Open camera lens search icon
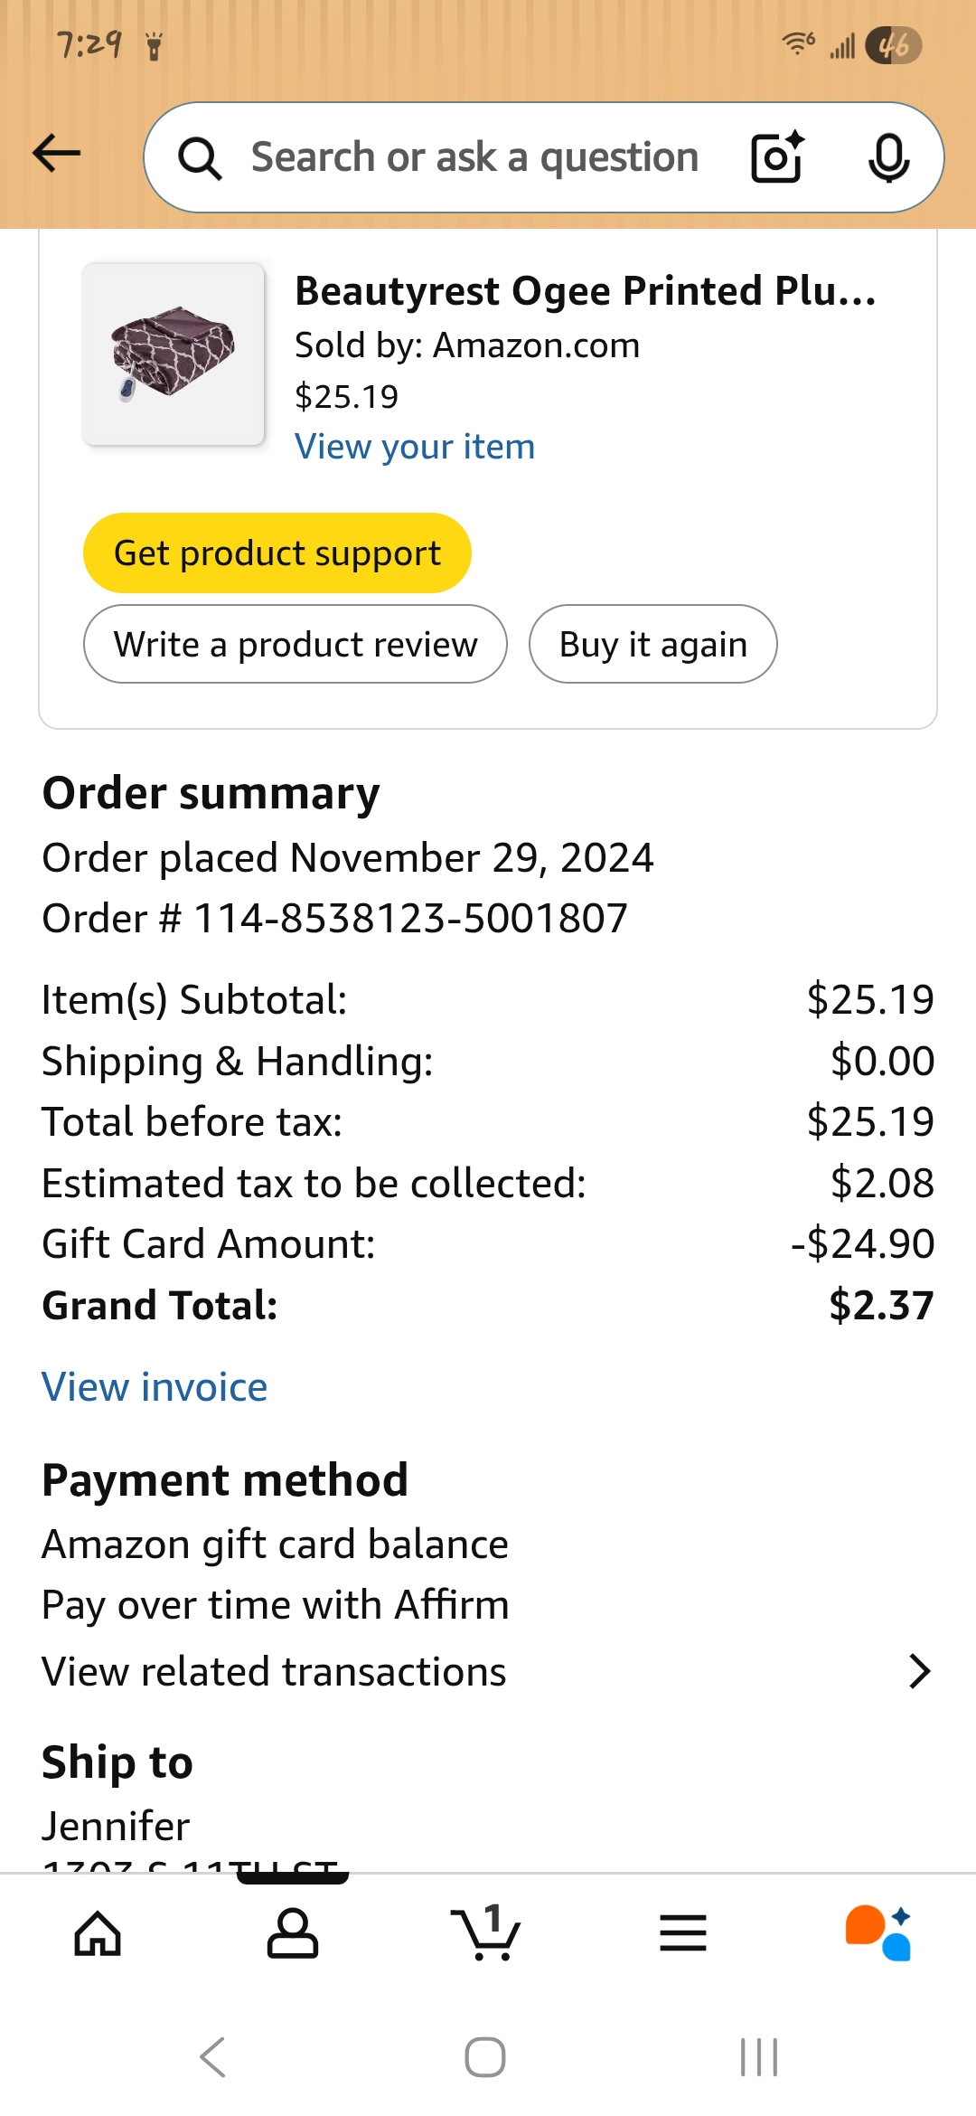The width and height of the screenshot is (976, 2116). 777,156
